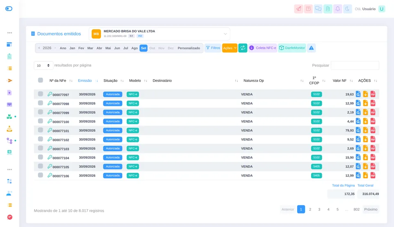Open DanfeMonitor button
This screenshot has height=227, width=394.
(x=292, y=48)
